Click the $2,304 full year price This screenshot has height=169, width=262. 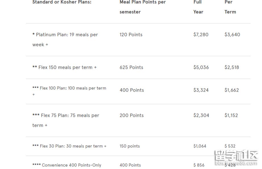click(x=201, y=115)
